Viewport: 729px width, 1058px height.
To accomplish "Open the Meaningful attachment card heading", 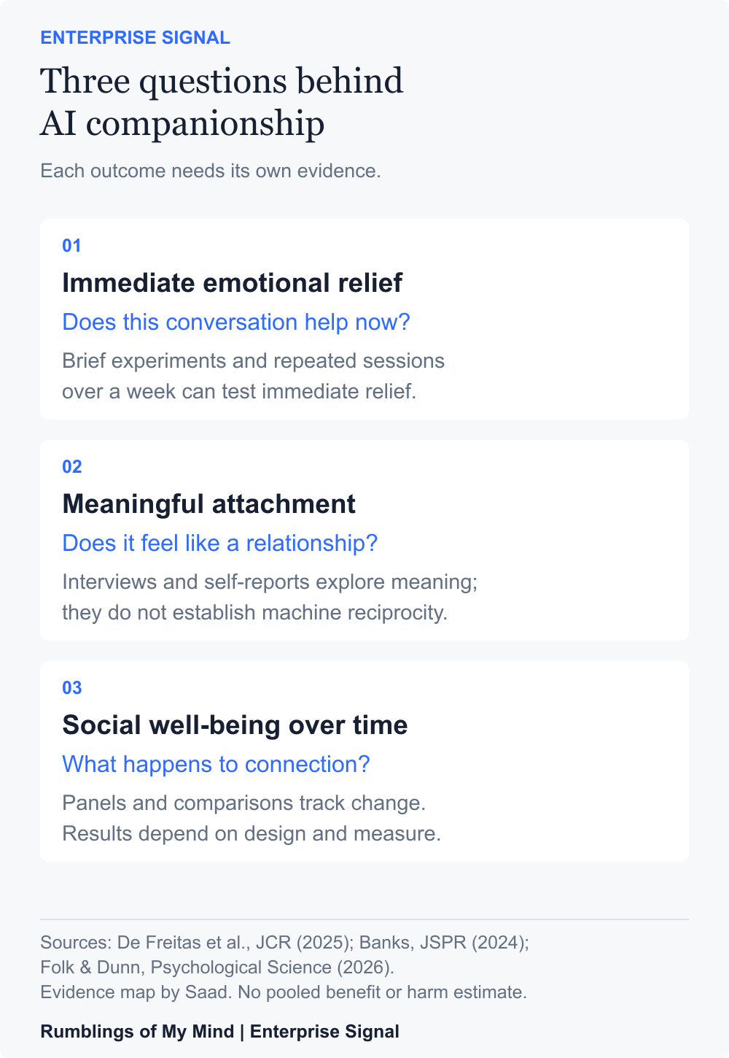I will [x=208, y=503].
